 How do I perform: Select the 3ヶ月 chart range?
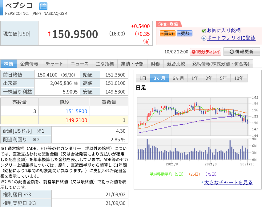click(159, 78)
